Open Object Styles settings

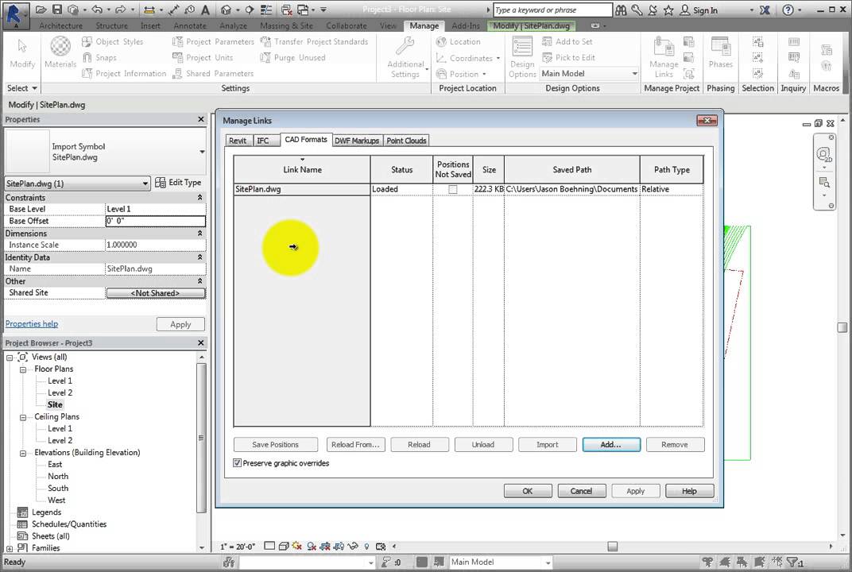pos(113,42)
